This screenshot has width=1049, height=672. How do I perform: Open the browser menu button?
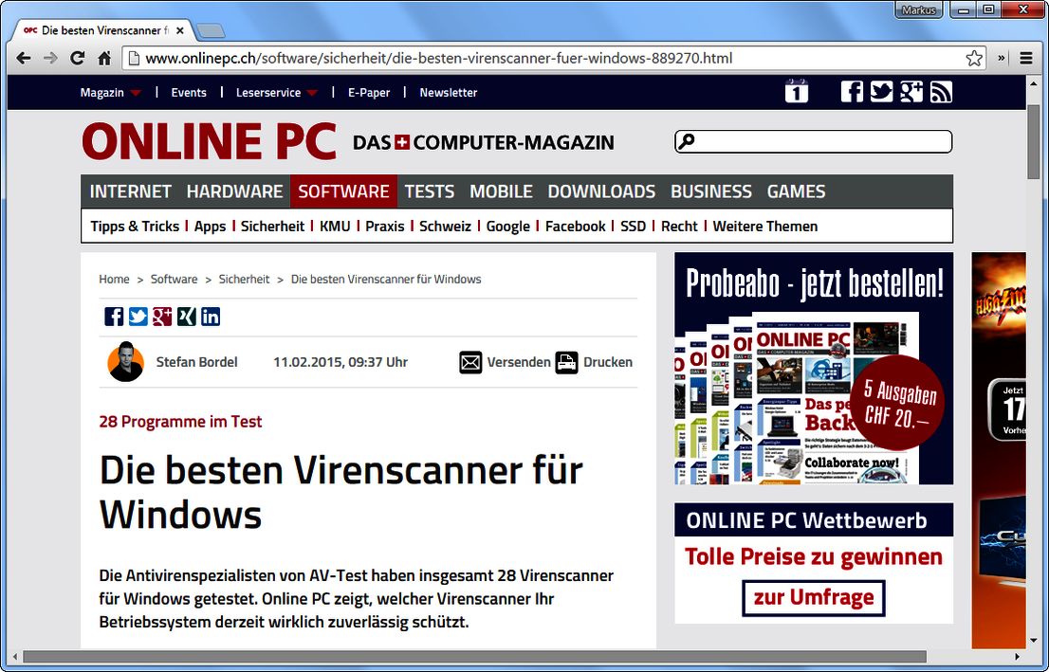(x=1026, y=58)
